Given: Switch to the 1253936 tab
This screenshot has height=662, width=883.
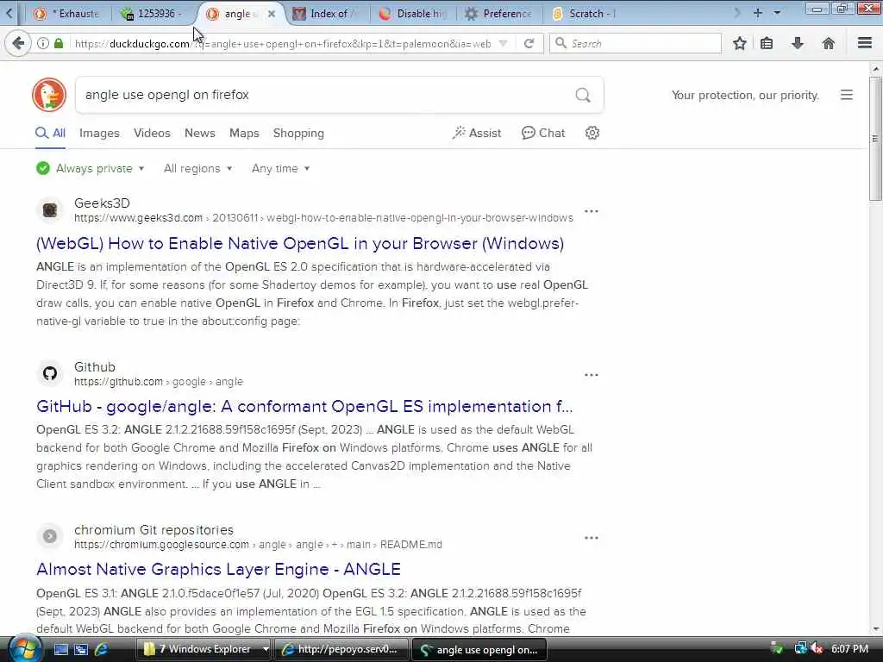Looking at the screenshot, I should (151, 14).
